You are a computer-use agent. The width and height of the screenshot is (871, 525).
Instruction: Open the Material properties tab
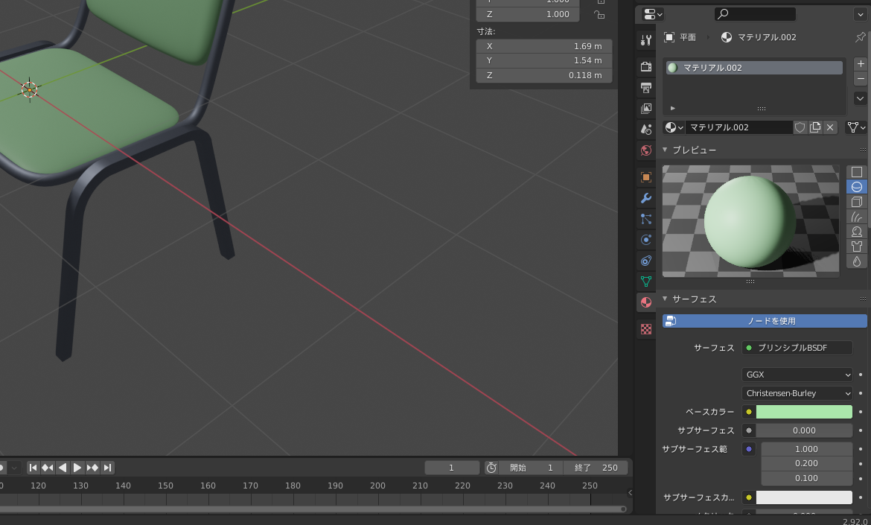point(645,302)
